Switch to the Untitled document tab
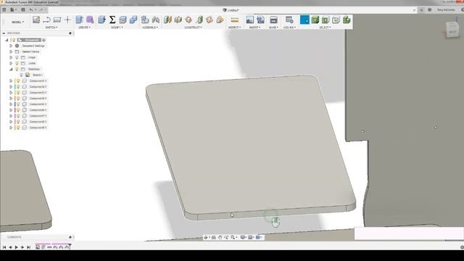The image size is (464, 261). tap(231, 10)
